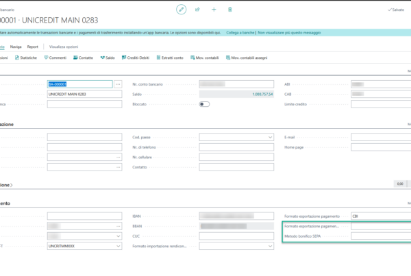Click the Salvato status indicator
Screen dimensions: 411x276
396,10
